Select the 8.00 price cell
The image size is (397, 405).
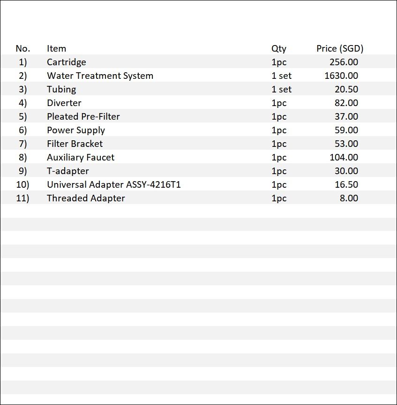pyautogui.click(x=349, y=198)
